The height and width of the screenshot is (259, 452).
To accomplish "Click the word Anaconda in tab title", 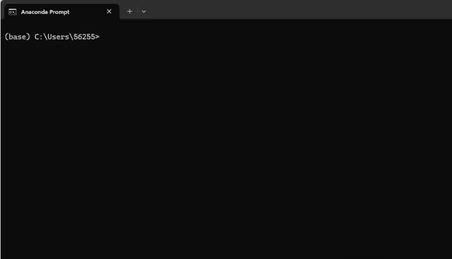I will click(35, 12).
